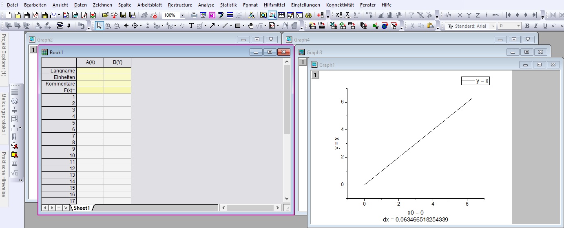Open the Datei menu
564x228 pixels.
(13, 5)
